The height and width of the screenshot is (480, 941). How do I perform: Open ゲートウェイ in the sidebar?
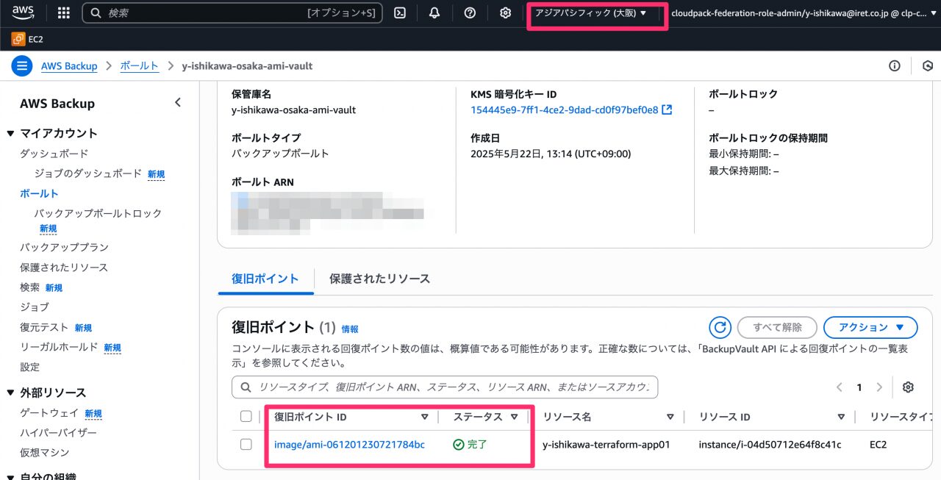pos(49,413)
